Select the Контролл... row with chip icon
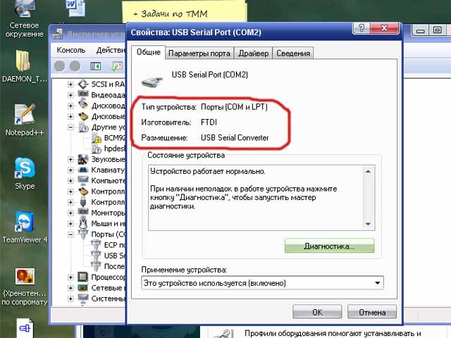Image resolution: width=451 pixels, height=338 pixels. click(x=101, y=192)
